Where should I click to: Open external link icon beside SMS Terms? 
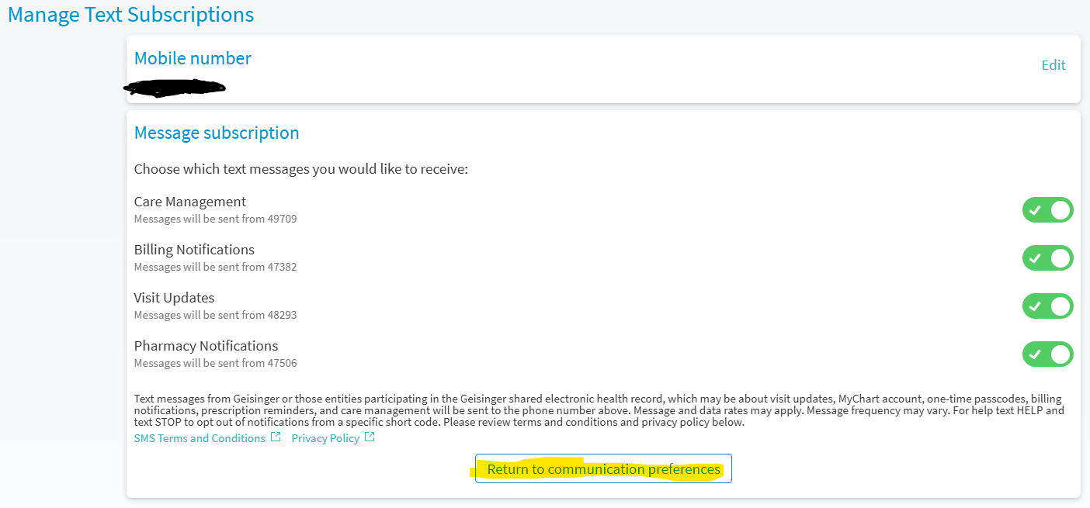(276, 437)
